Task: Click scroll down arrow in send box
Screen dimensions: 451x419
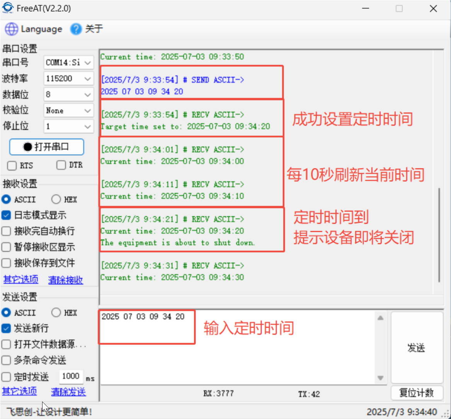Action: [380, 378]
